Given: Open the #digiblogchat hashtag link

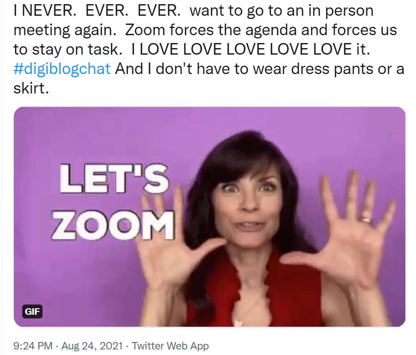Looking at the screenshot, I should coord(62,69).
